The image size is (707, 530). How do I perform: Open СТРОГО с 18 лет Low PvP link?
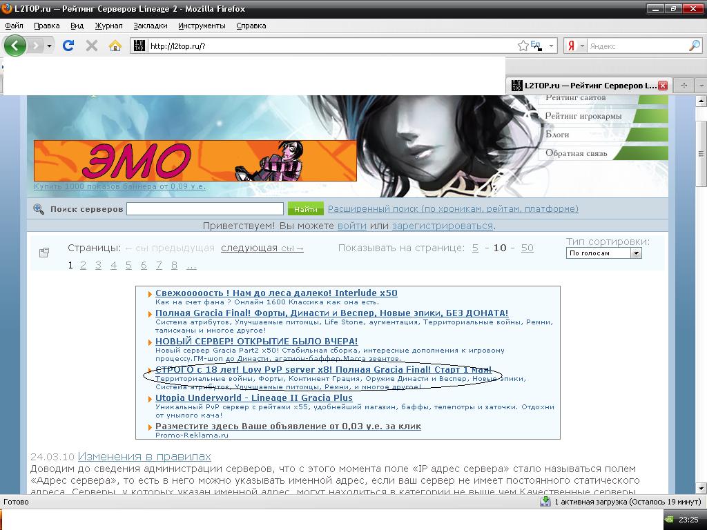pos(323,370)
